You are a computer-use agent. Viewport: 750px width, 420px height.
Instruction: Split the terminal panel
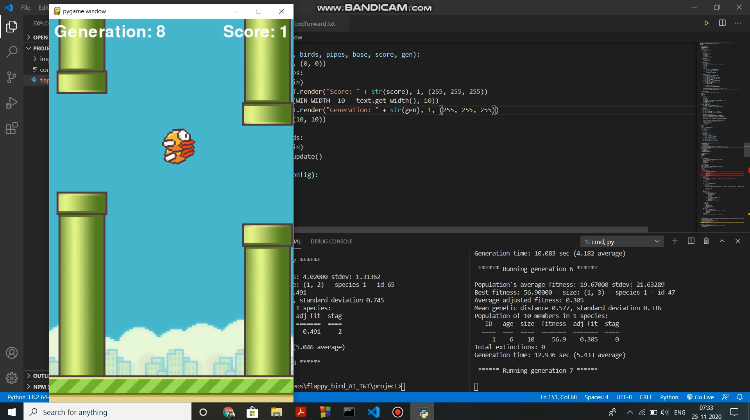tap(691, 241)
